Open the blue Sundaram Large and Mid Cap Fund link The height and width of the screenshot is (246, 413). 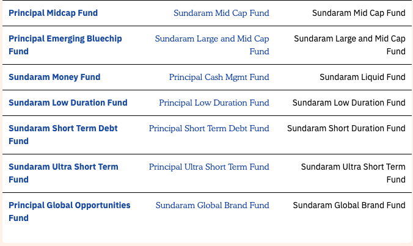(212, 45)
